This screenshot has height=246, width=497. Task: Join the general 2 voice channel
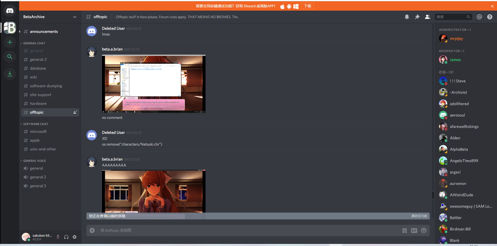tap(50, 177)
